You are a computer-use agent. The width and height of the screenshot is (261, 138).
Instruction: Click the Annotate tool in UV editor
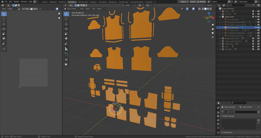(x=4, y=44)
